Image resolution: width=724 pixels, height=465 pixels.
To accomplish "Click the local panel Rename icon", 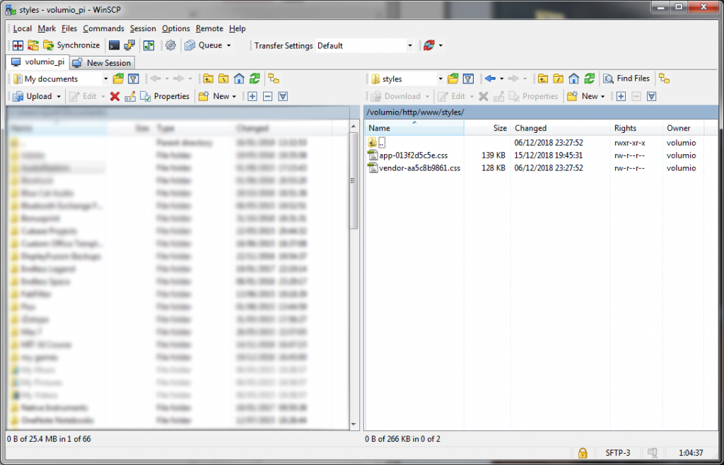I will [130, 96].
